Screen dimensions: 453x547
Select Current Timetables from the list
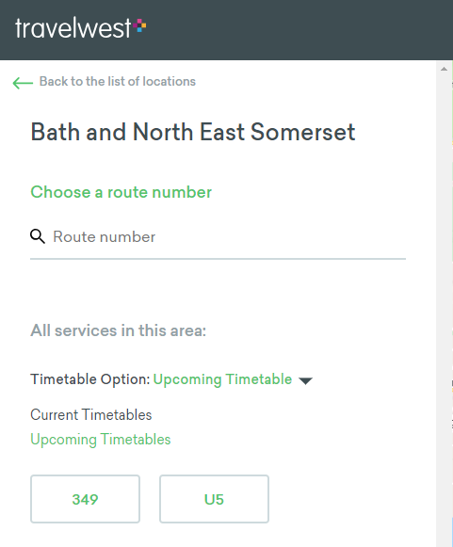coord(91,415)
